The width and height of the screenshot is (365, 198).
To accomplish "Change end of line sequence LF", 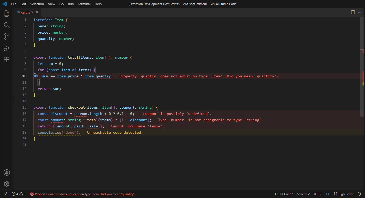I will 328,194.
